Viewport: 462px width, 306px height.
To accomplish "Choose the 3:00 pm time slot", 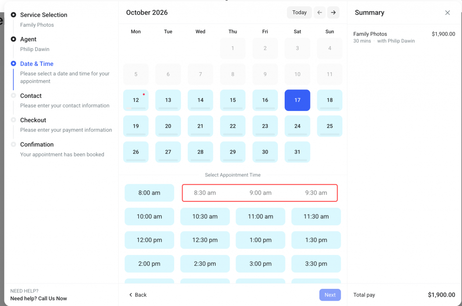I will click(x=260, y=264).
